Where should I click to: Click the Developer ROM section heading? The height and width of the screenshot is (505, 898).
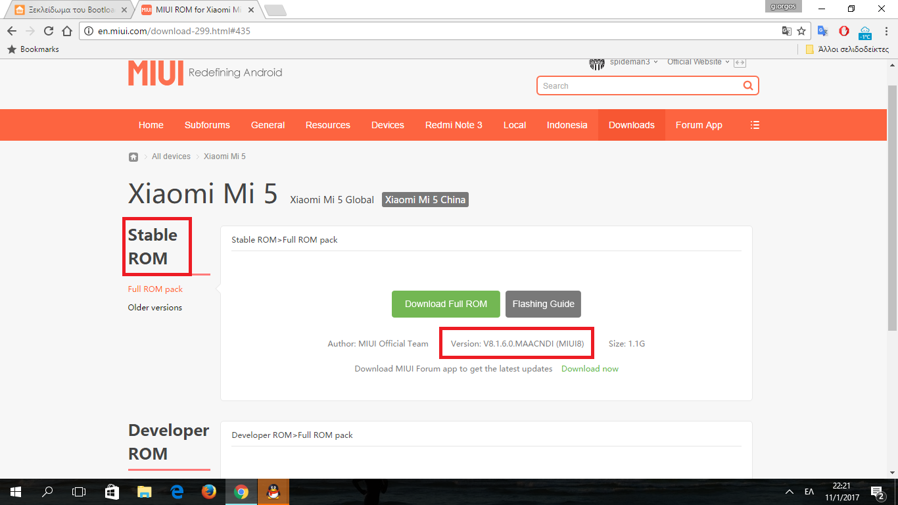[x=168, y=442]
